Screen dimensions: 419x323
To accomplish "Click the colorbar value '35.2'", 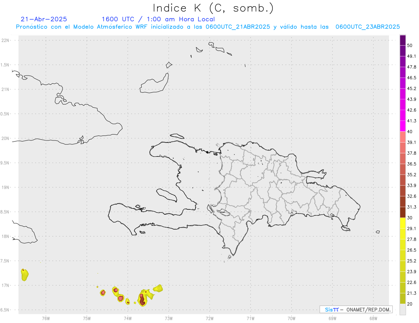I will [412, 175].
